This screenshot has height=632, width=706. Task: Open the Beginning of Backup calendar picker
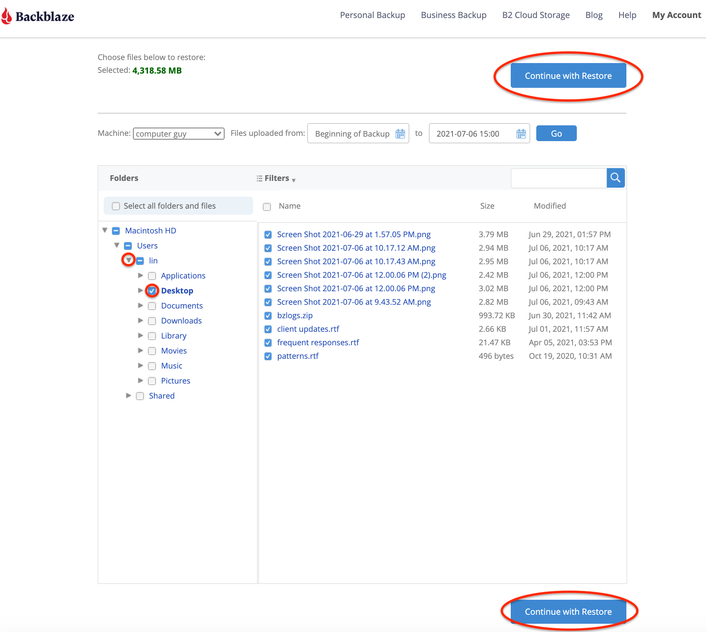[x=400, y=134]
